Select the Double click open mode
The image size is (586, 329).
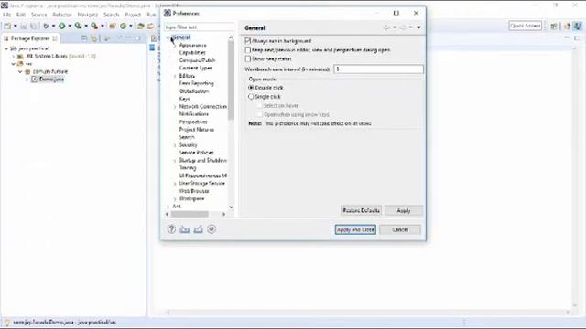click(251, 88)
